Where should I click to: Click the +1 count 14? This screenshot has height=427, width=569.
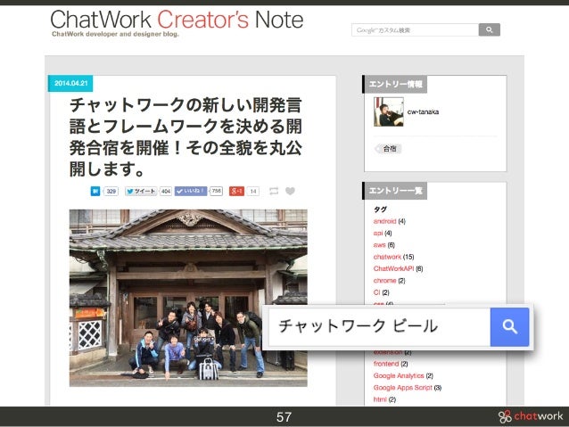253,191
